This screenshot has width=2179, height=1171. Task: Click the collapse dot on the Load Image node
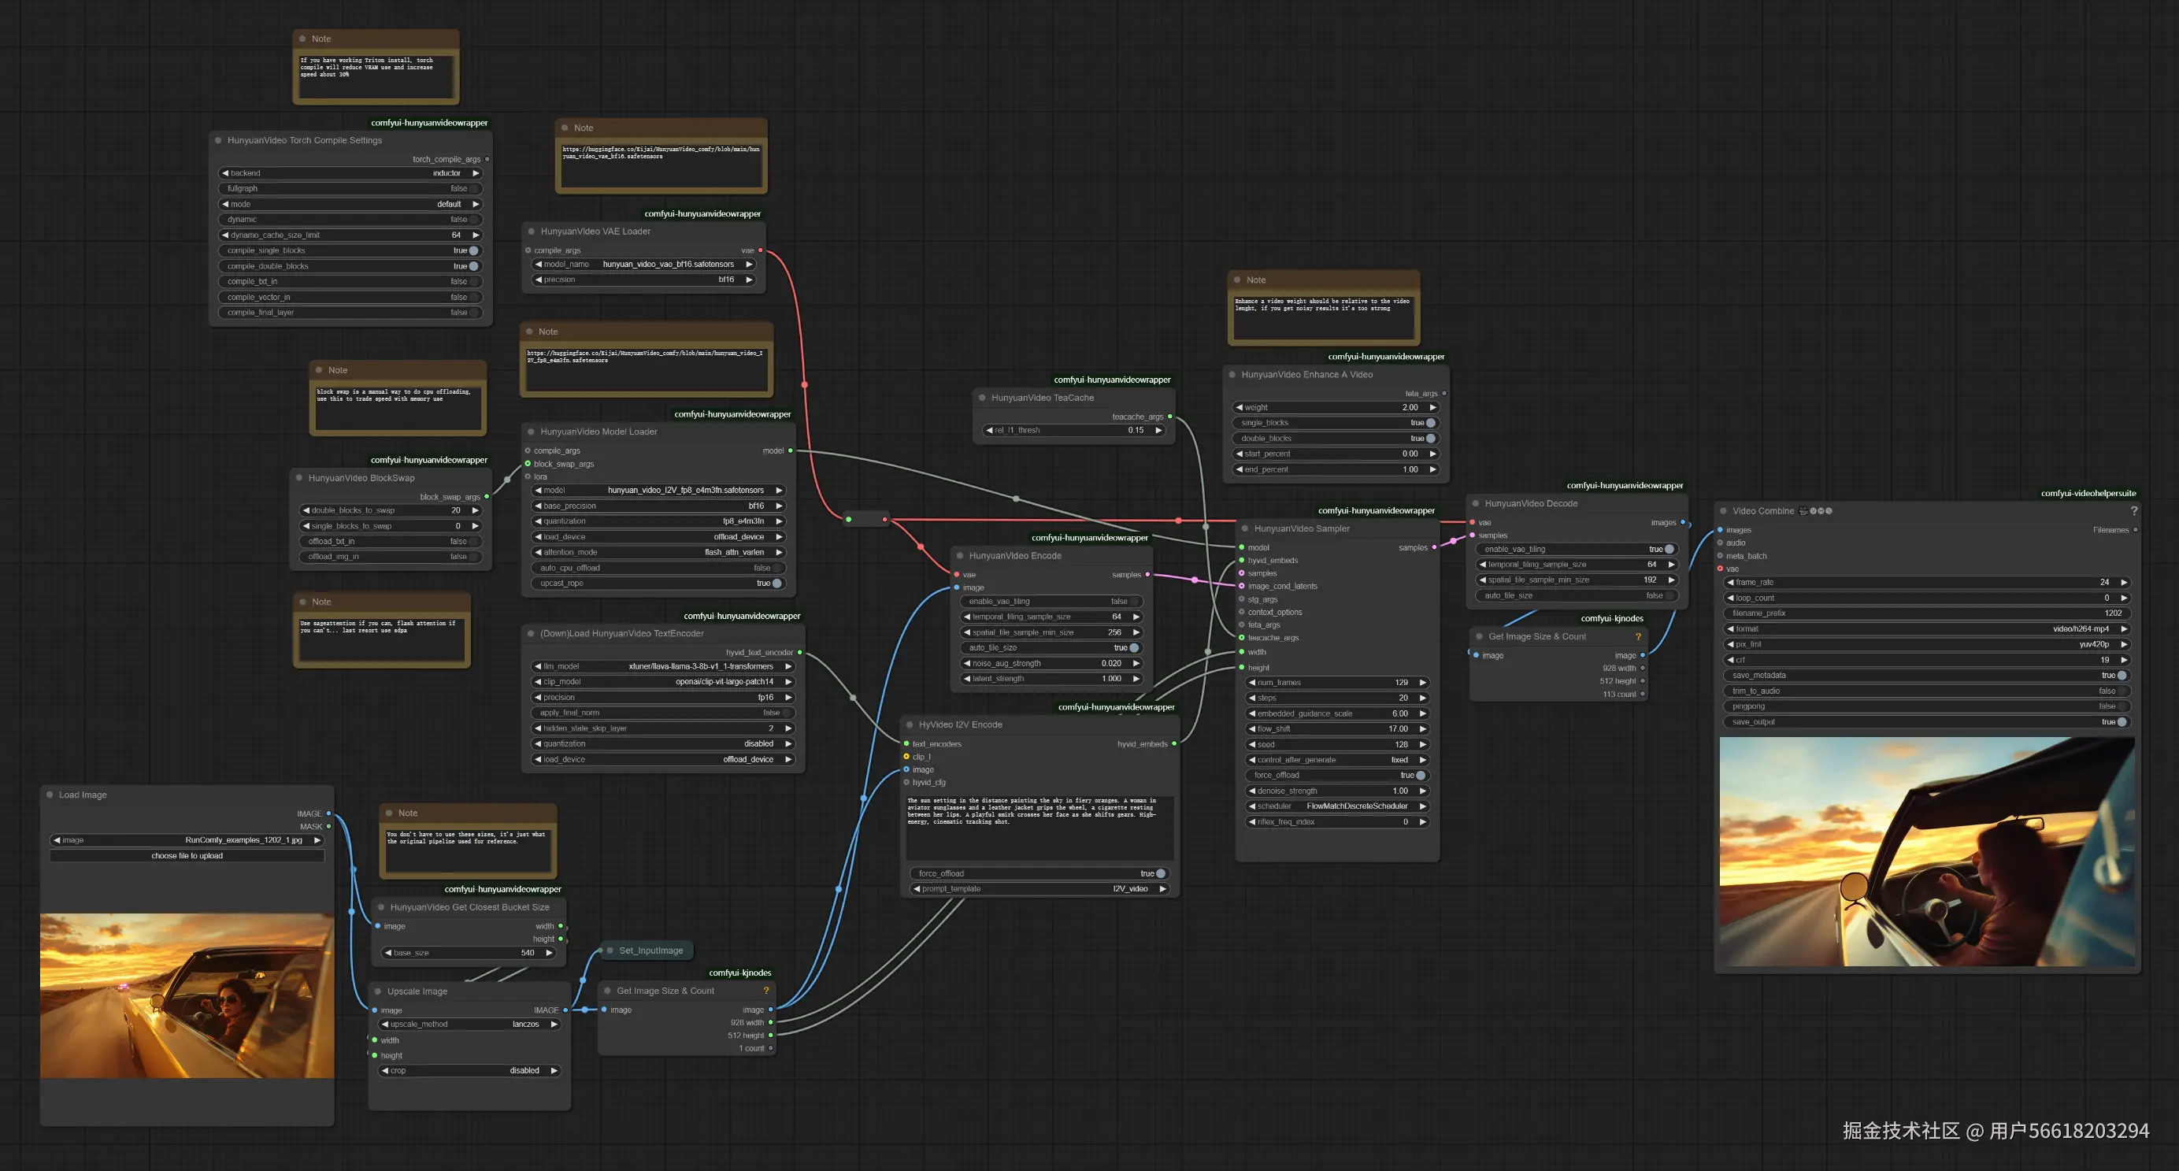(x=50, y=795)
